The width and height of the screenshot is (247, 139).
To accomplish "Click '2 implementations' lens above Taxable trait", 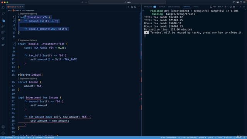I will 27,40.
